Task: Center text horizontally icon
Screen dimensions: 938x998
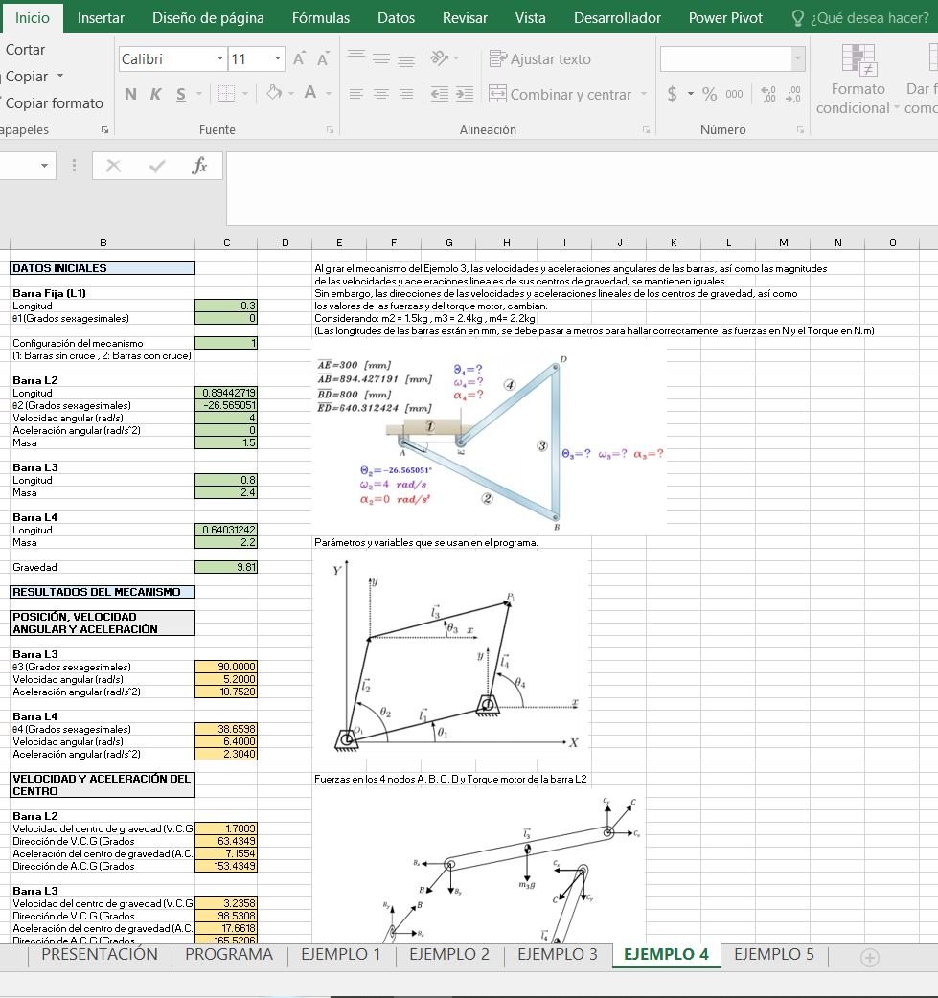Action: click(x=381, y=94)
